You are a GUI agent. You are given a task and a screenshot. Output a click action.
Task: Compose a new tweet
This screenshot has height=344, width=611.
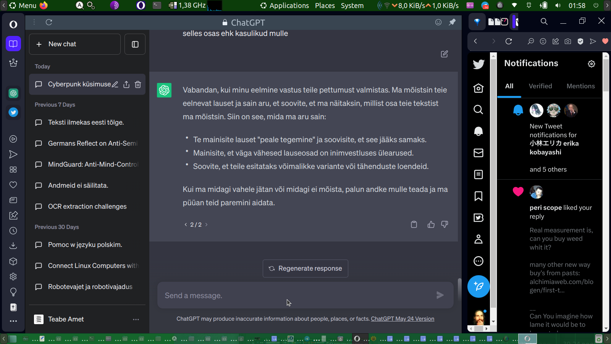point(478,286)
